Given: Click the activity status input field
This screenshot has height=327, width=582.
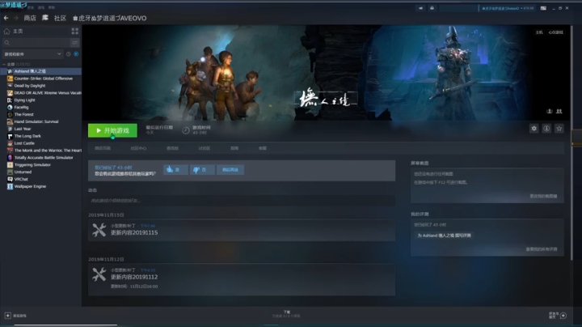Looking at the screenshot, I should (242, 201).
